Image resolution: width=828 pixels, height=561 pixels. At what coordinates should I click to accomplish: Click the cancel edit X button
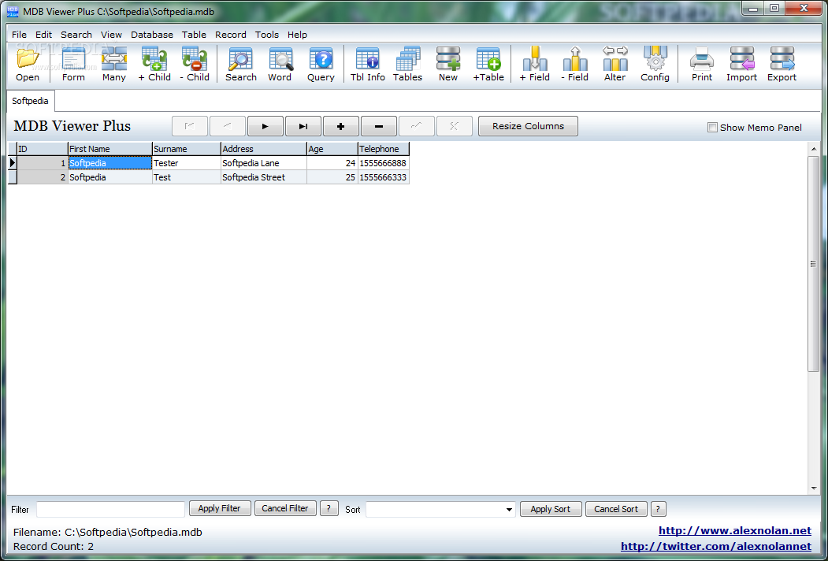click(454, 126)
